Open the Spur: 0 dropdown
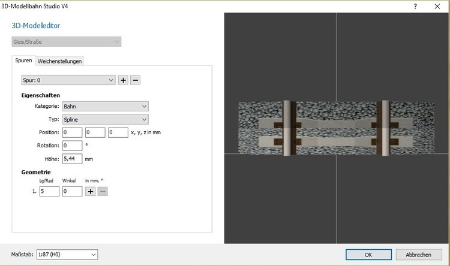The height and width of the screenshot is (266, 450). coord(68,80)
